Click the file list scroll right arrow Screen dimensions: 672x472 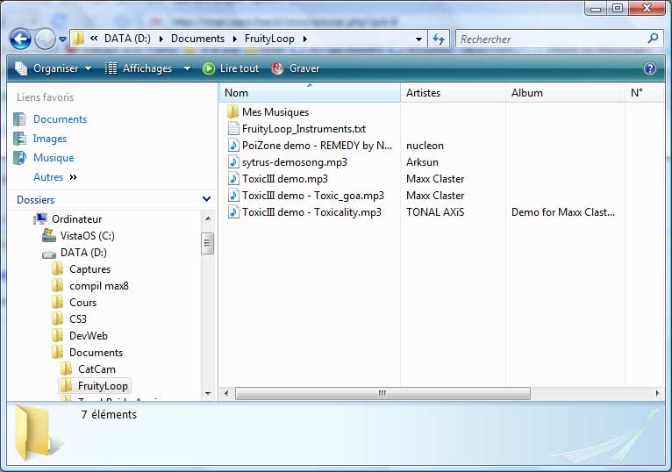(657, 393)
